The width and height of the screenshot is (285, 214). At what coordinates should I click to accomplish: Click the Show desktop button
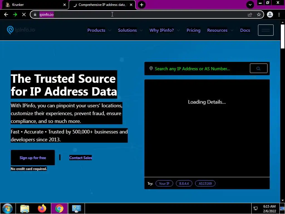(x=282, y=208)
